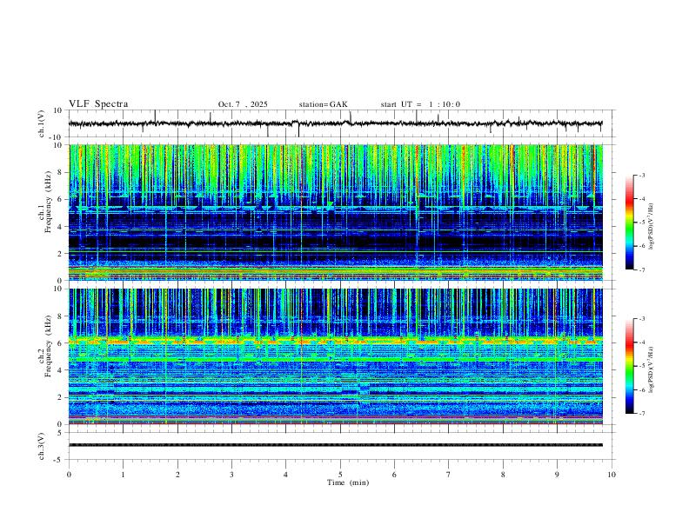Click the "ch.1(V)" waveform axis label
Screen dimensions: 689x532
click(x=42, y=123)
